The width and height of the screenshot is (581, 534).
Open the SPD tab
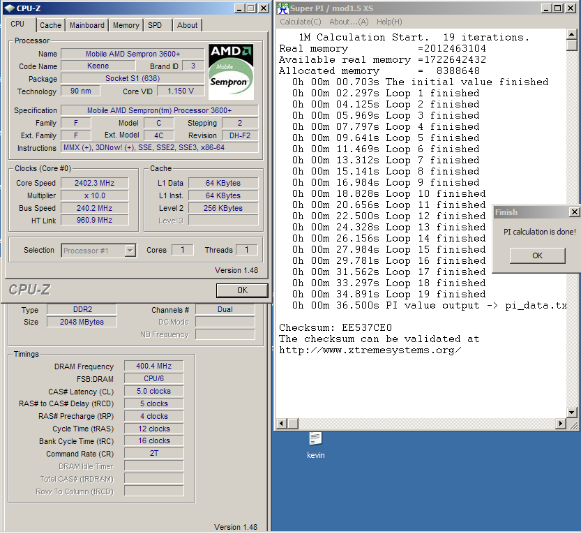[155, 25]
